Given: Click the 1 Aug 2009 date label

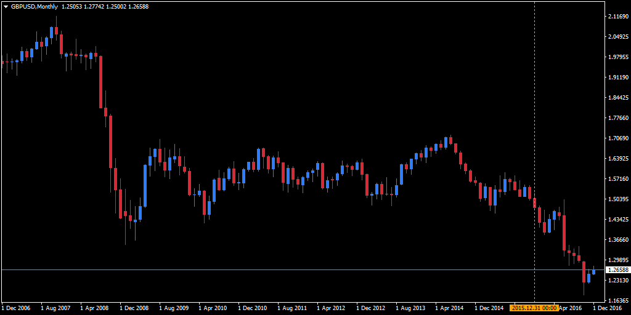Looking at the screenshot, I should tap(174, 308).
